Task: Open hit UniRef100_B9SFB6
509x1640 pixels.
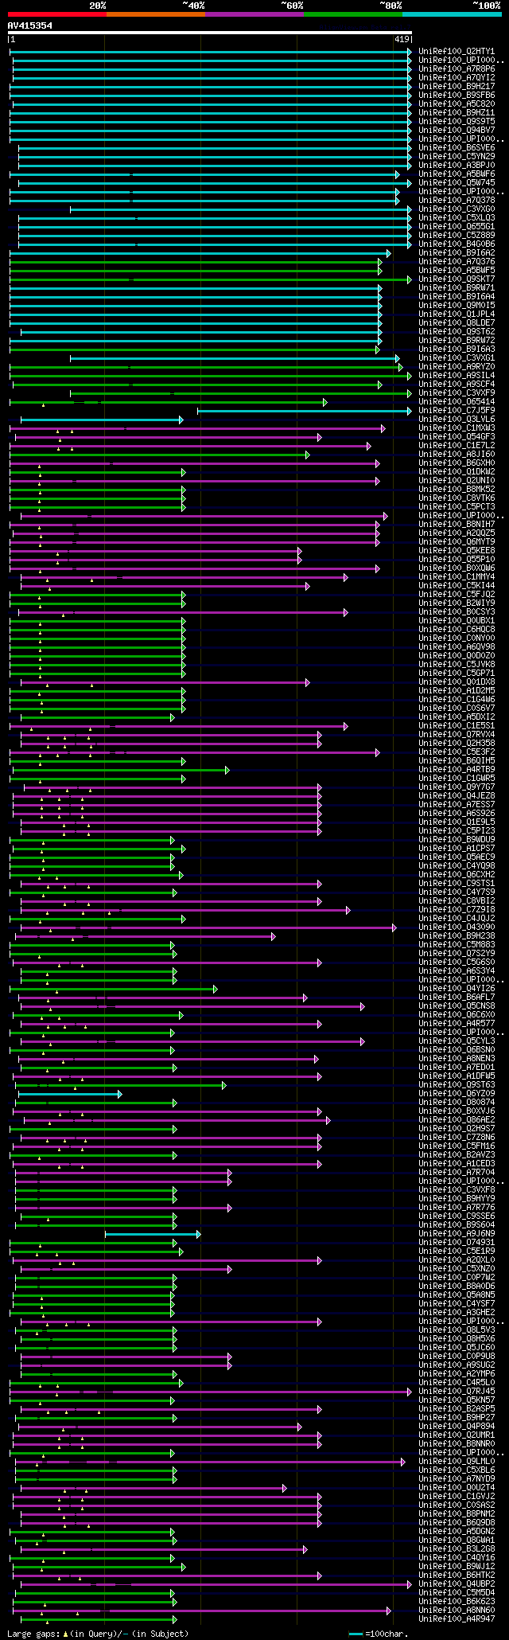Action: [457, 95]
